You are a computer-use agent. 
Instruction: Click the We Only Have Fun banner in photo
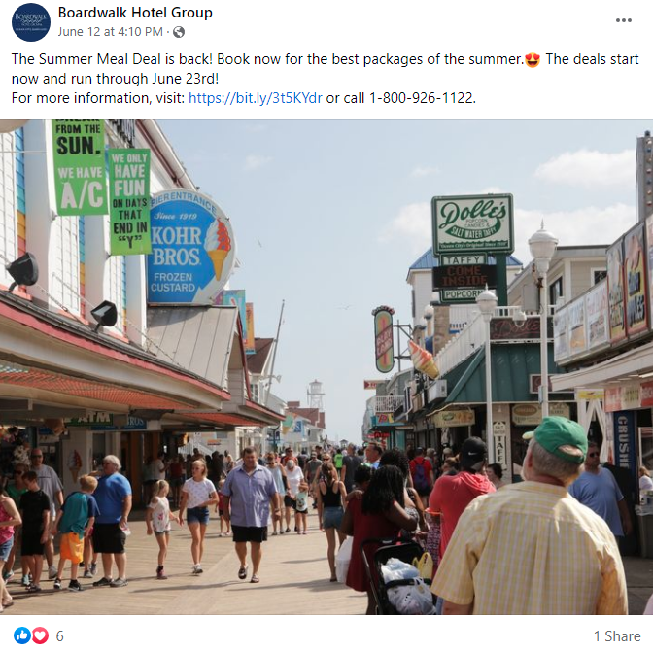tap(129, 201)
